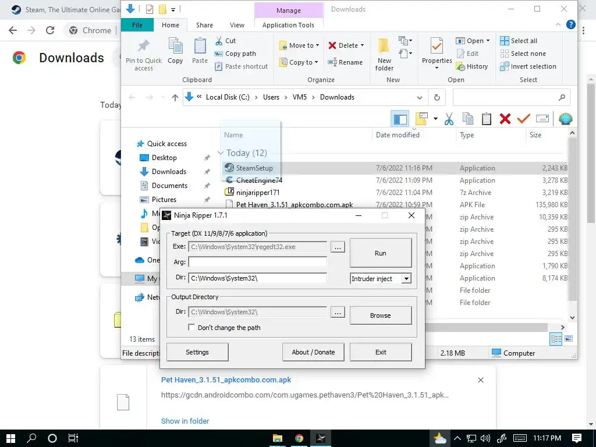
Task: Click Show in folder link in Chrome
Action: (x=185, y=421)
